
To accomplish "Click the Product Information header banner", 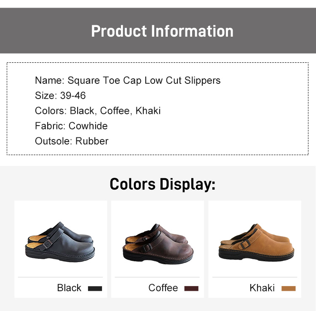I will [x=158, y=31].
